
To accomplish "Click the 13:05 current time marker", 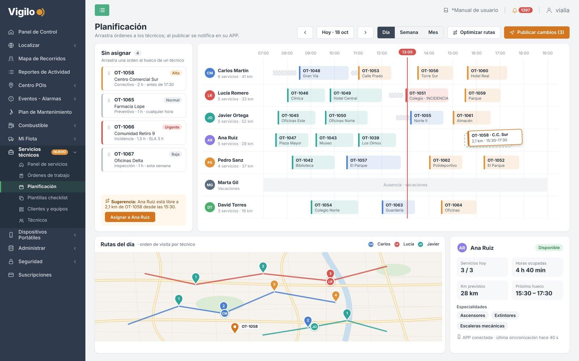I will coord(407,52).
